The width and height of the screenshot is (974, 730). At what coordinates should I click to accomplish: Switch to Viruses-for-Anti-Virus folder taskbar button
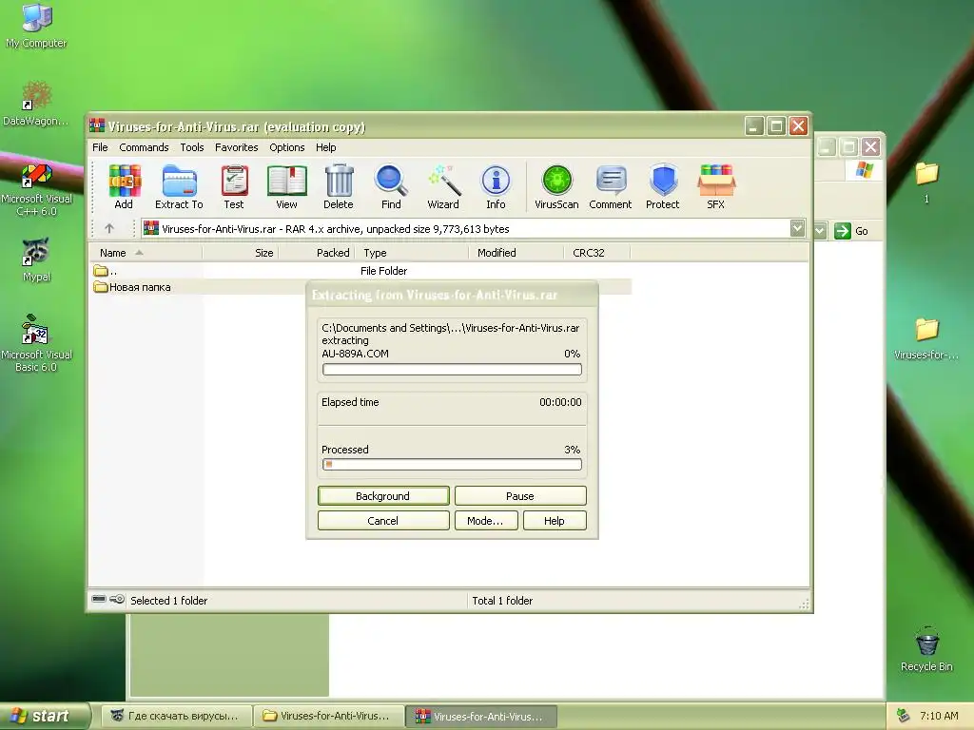[328, 716]
